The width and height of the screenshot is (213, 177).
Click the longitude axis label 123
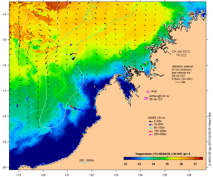116,175
